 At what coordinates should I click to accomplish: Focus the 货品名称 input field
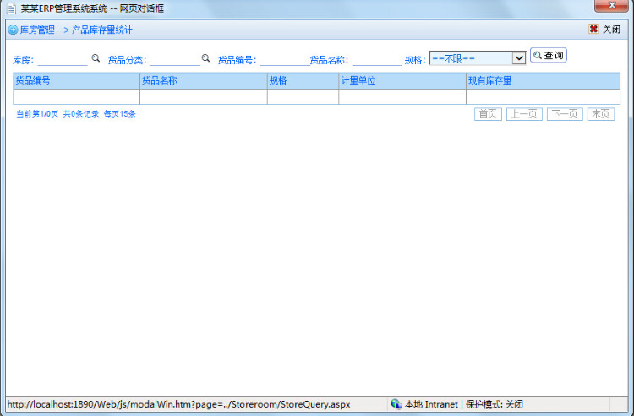(377, 60)
